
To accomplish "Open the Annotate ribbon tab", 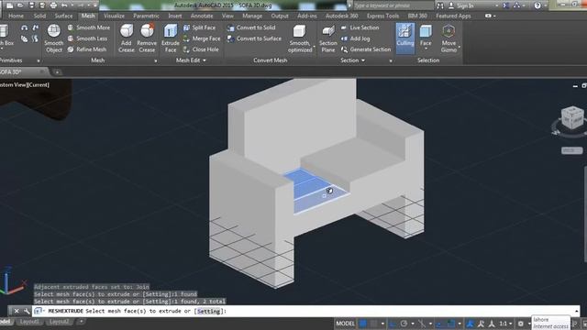I will click(x=202, y=16).
